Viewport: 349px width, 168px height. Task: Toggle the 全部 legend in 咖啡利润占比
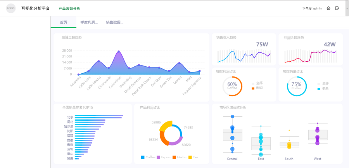(259, 83)
